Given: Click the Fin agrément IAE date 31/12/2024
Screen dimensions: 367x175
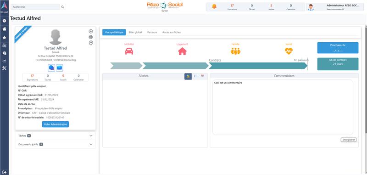Looking at the screenshot, I should click(48, 99).
